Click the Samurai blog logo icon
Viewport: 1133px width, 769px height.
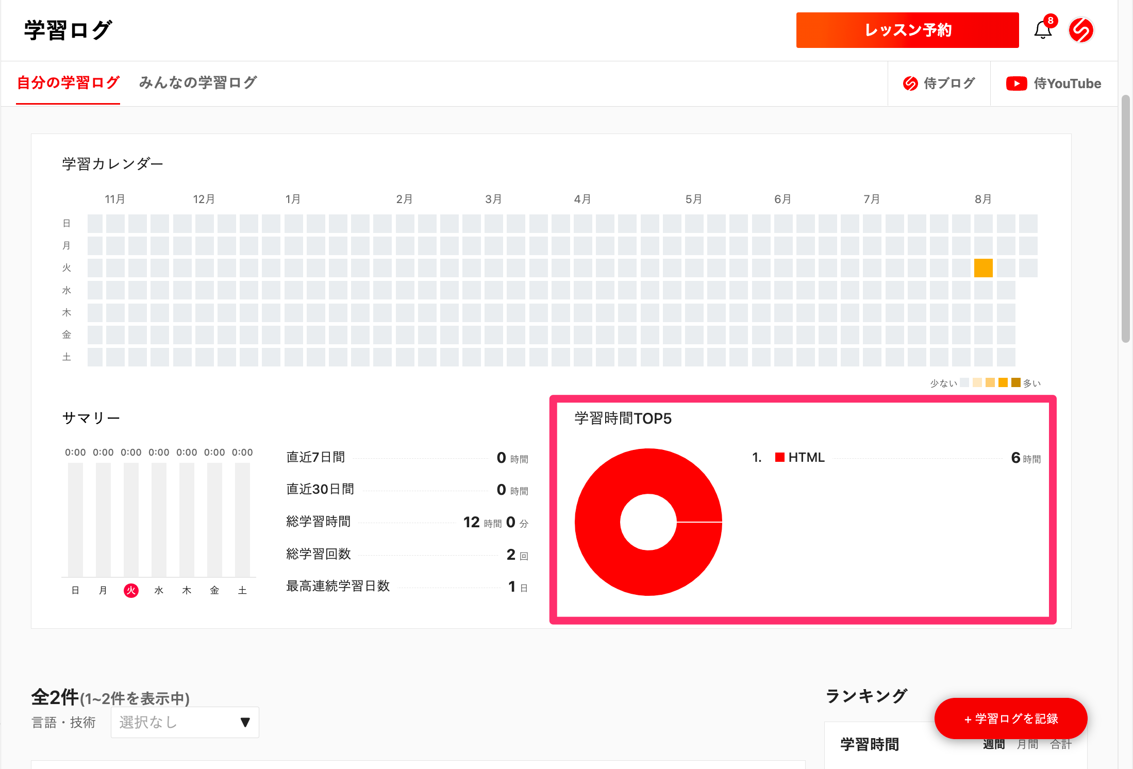point(910,83)
